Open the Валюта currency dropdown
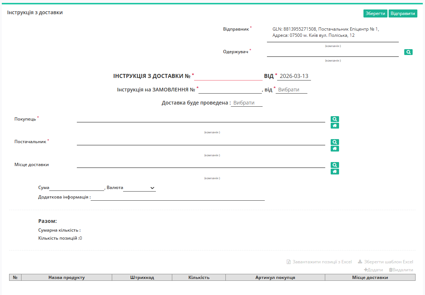The width and height of the screenshot is (425, 295). point(139,188)
